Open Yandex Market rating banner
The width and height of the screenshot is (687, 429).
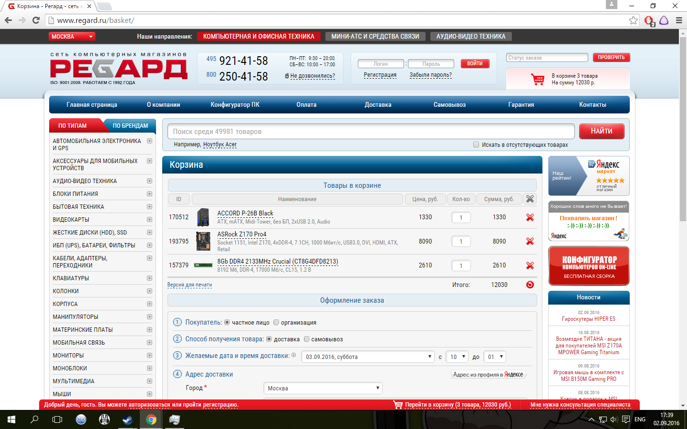[589, 176]
